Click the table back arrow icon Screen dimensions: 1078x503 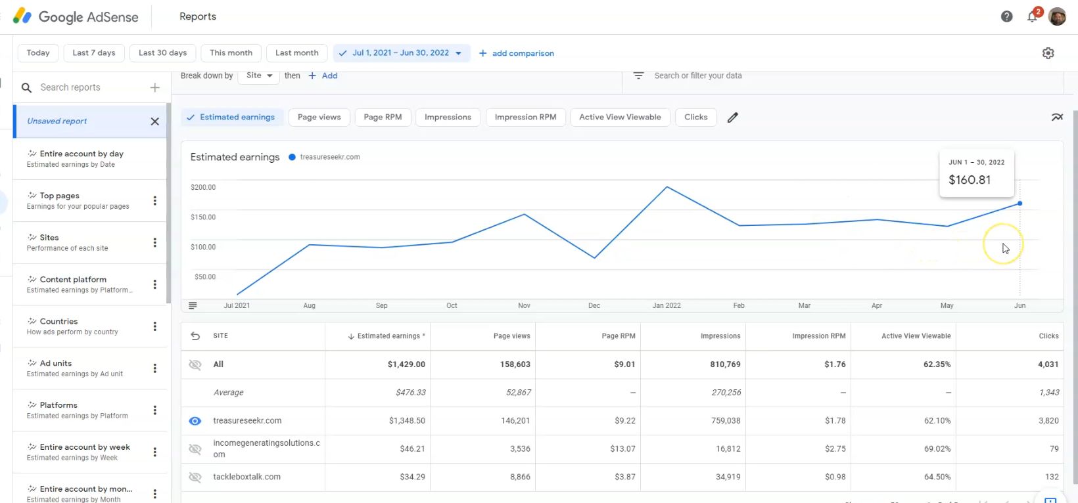tap(195, 336)
